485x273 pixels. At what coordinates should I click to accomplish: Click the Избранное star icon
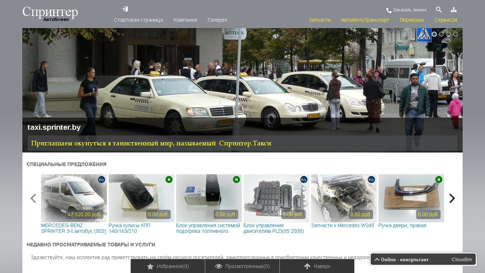click(150, 266)
